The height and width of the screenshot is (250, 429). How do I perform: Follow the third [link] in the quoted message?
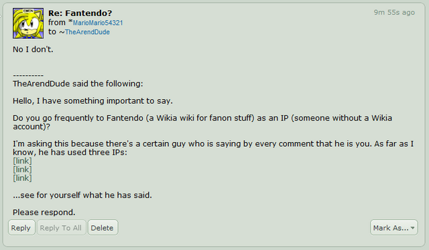pos(22,178)
